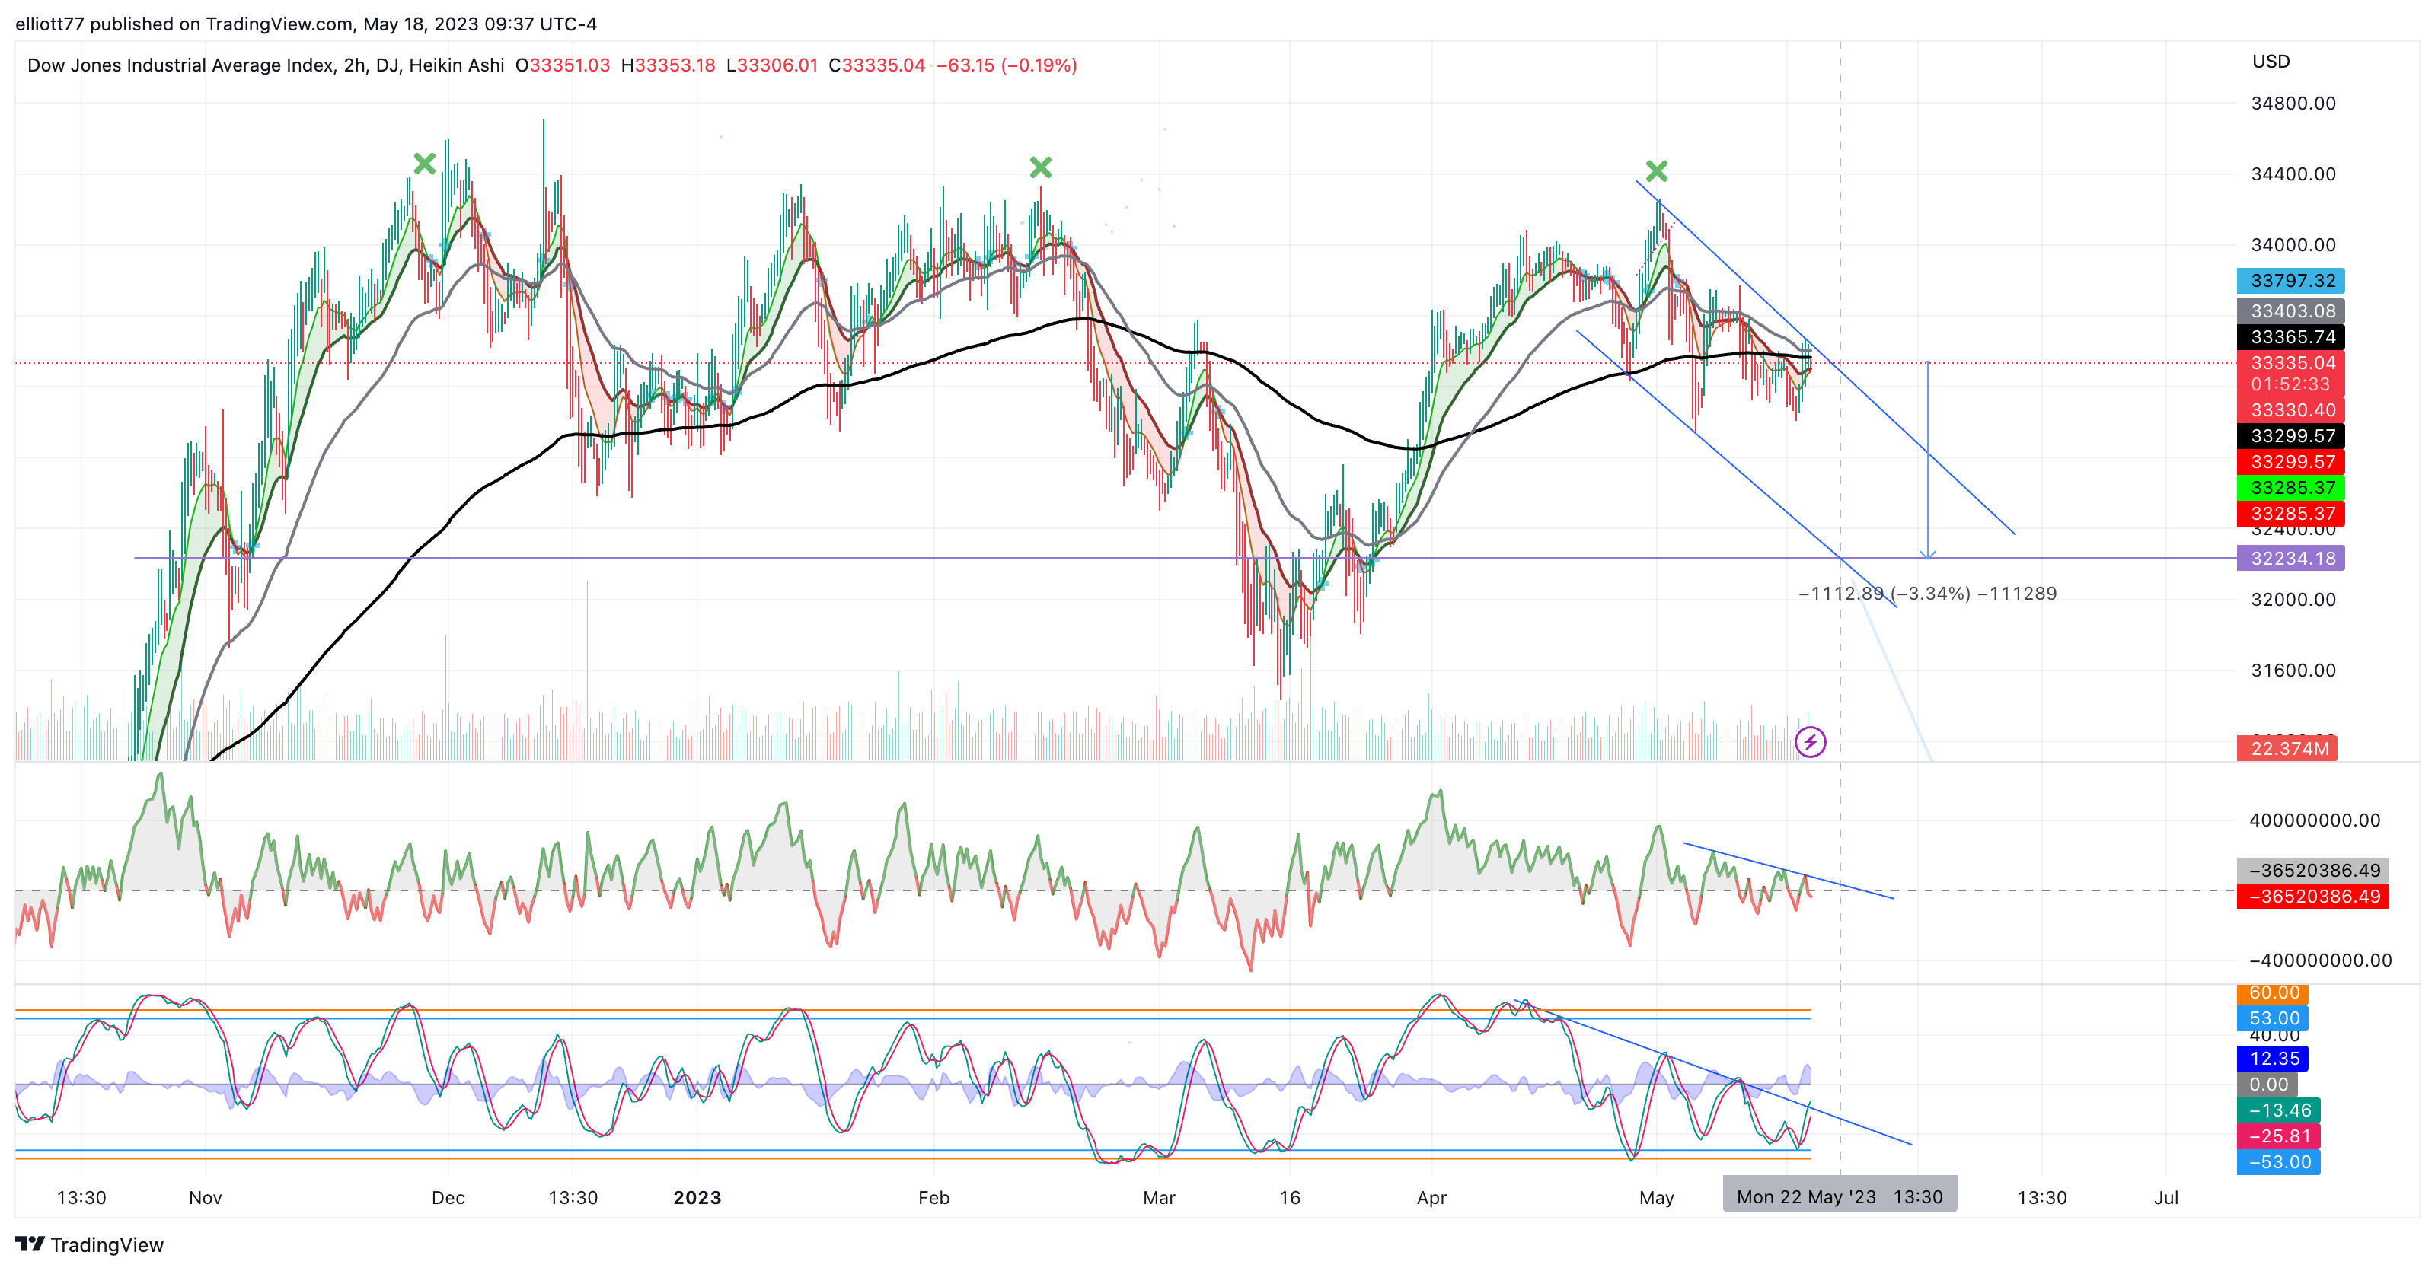The image size is (2435, 1271).
Task: Click the green 33285.37 price label
Action: point(2290,488)
